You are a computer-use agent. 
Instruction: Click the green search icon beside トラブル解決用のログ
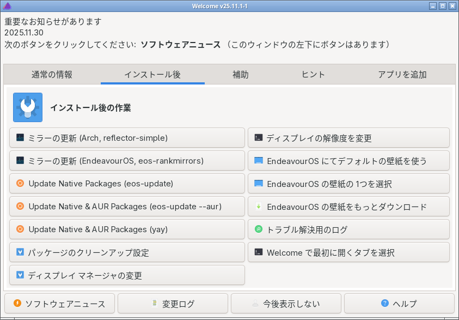pos(259,229)
